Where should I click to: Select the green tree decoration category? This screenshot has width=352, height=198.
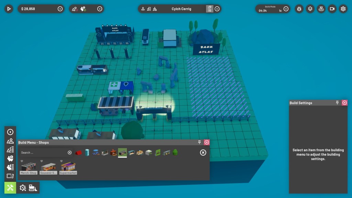click(x=175, y=152)
